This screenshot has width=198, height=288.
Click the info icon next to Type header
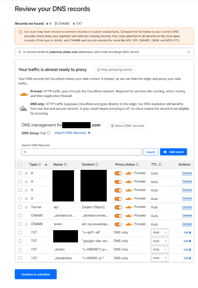pos(39,164)
